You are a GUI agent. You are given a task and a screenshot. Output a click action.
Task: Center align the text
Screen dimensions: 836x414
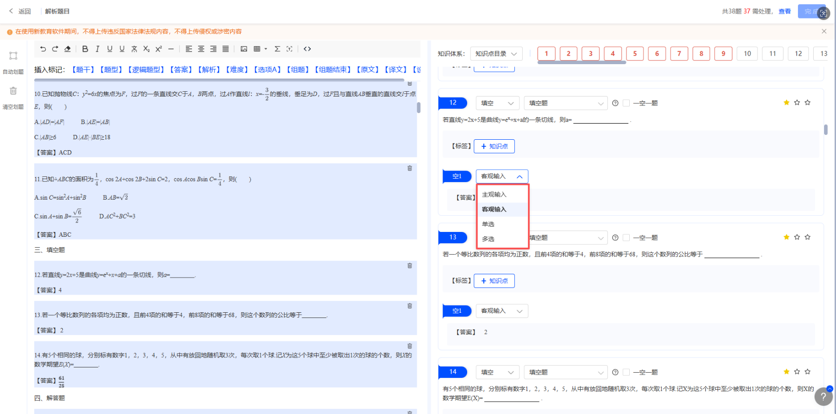click(201, 49)
